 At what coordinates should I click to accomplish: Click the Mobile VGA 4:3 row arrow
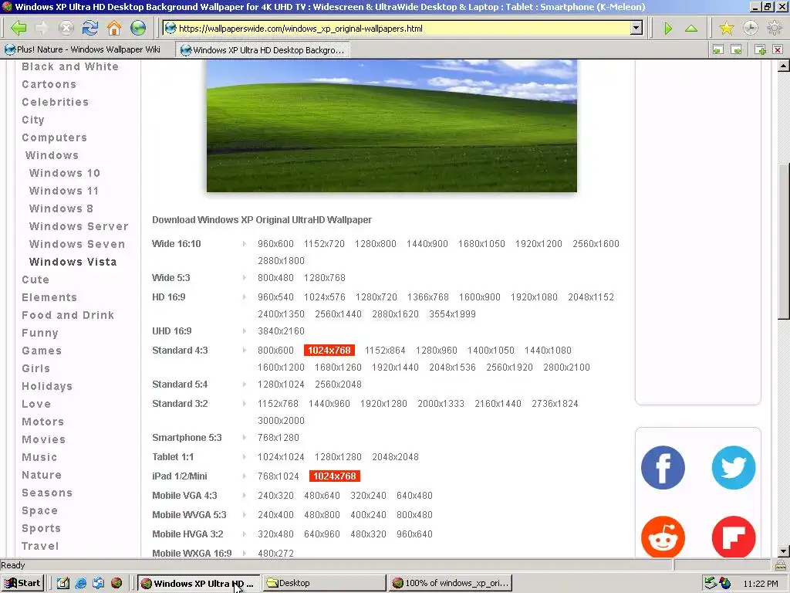coord(245,495)
